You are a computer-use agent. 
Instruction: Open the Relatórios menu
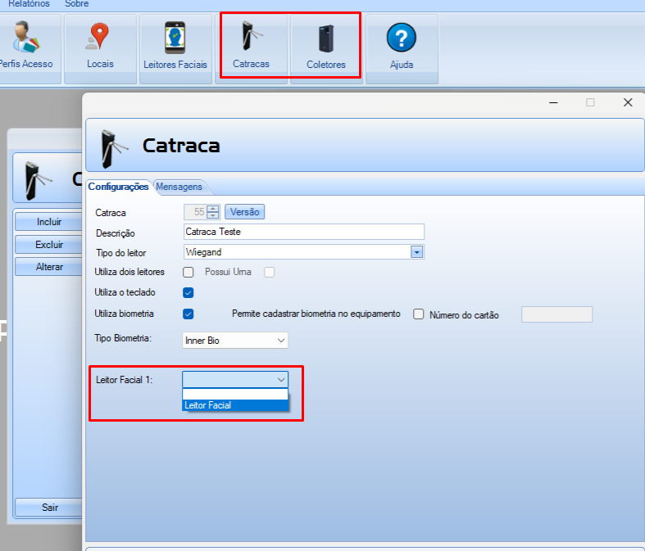pyautogui.click(x=29, y=4)
